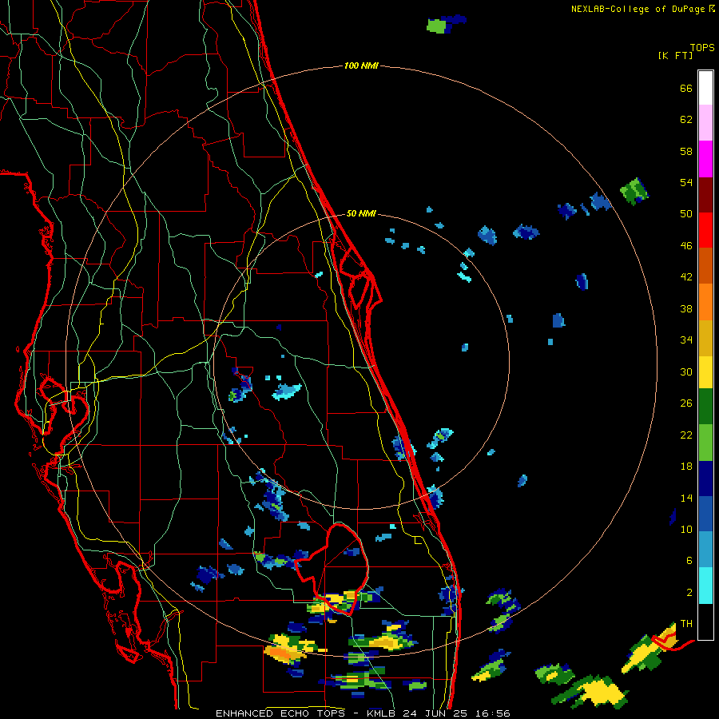Select the navy blue legend swatch
The height and width of the screenshot is (719, 719).
[x=705, y=479]
